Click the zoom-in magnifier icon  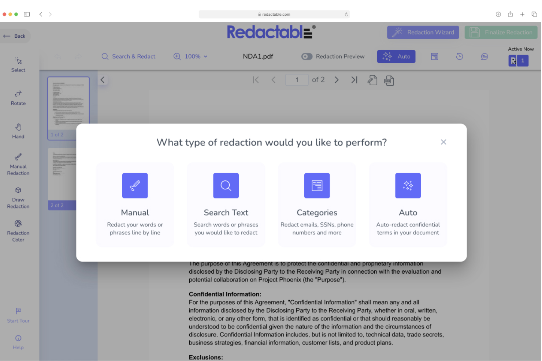(x=177, y=56)
